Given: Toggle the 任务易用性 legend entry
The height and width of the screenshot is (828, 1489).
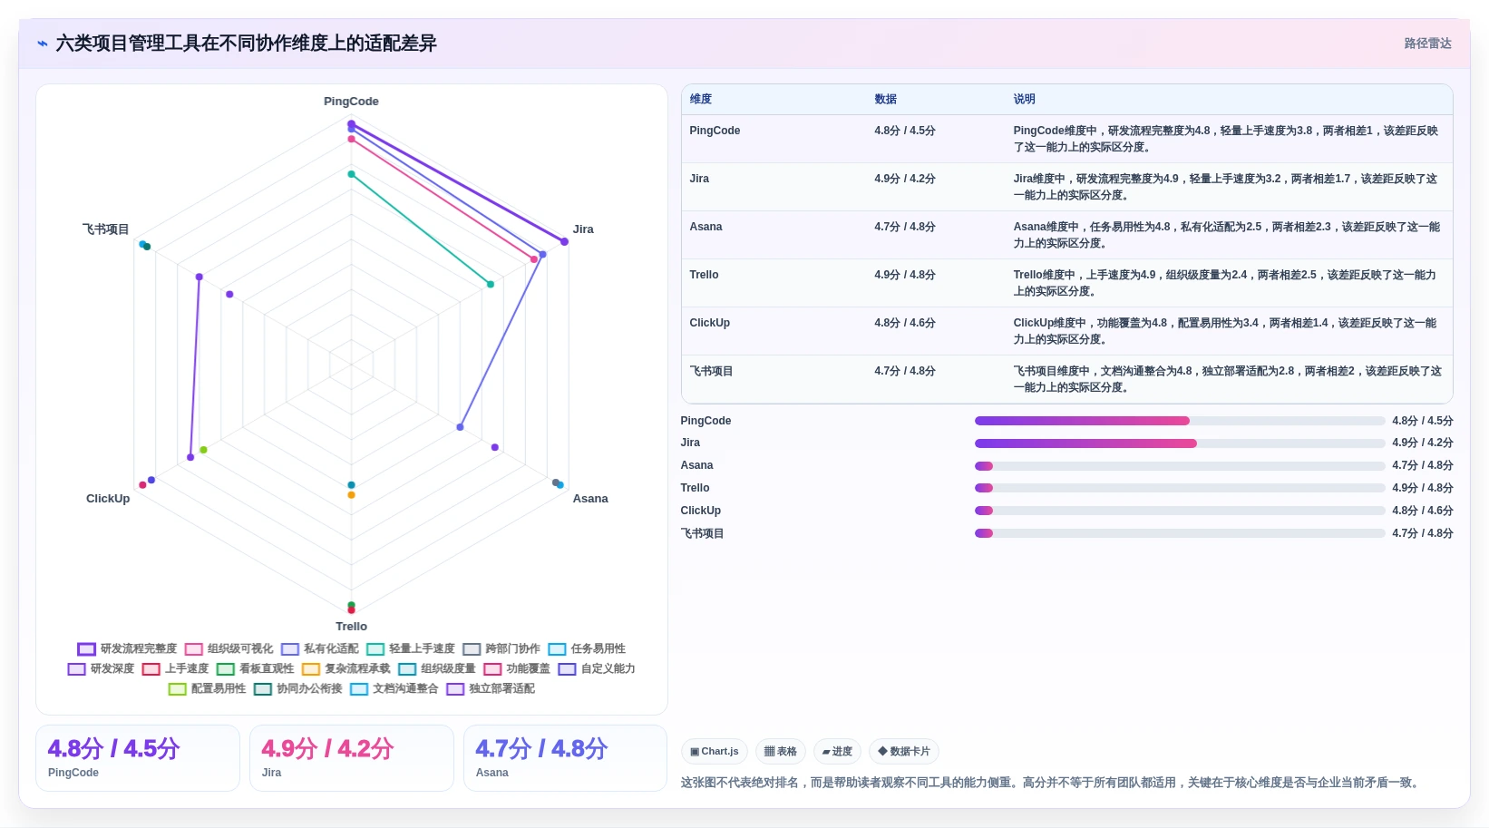Looking at the screenshot, I should [x=586, y=648].
